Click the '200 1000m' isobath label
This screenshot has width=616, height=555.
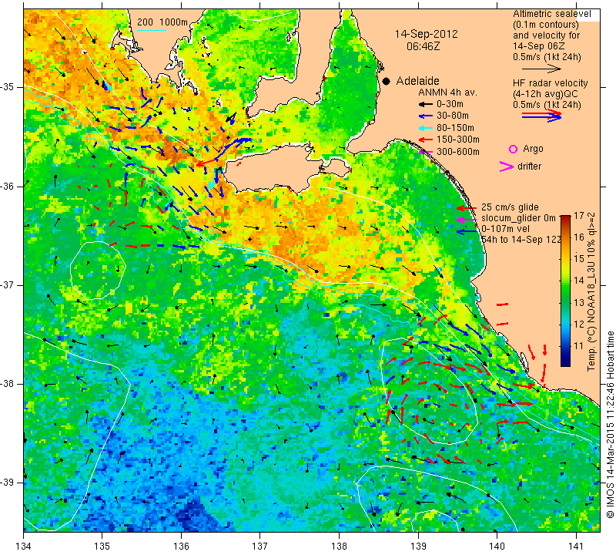coord(162,22)
